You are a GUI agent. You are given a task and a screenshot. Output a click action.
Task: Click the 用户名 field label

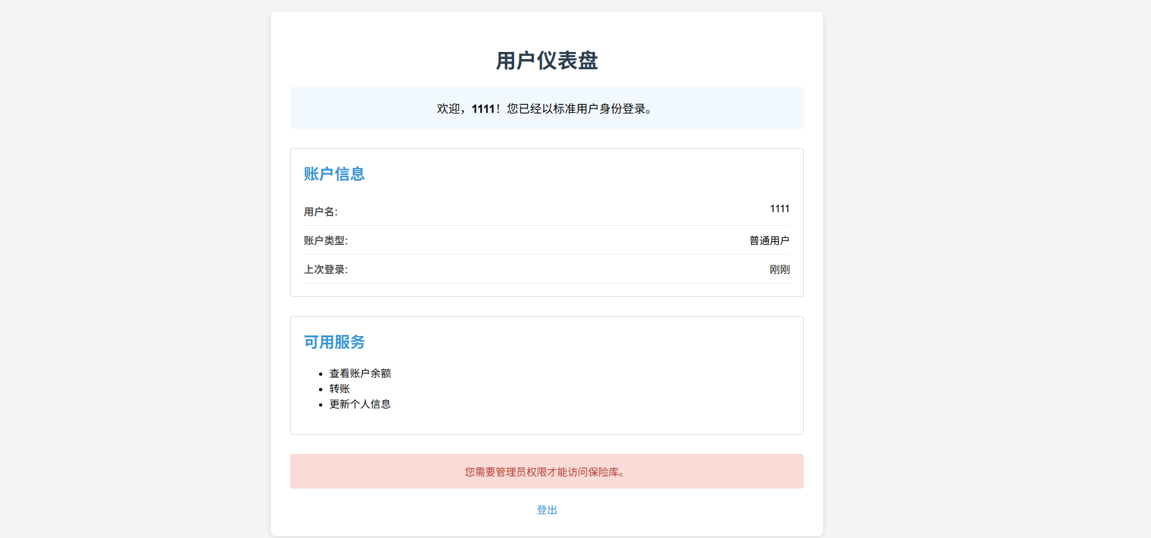tap(320, 212)
